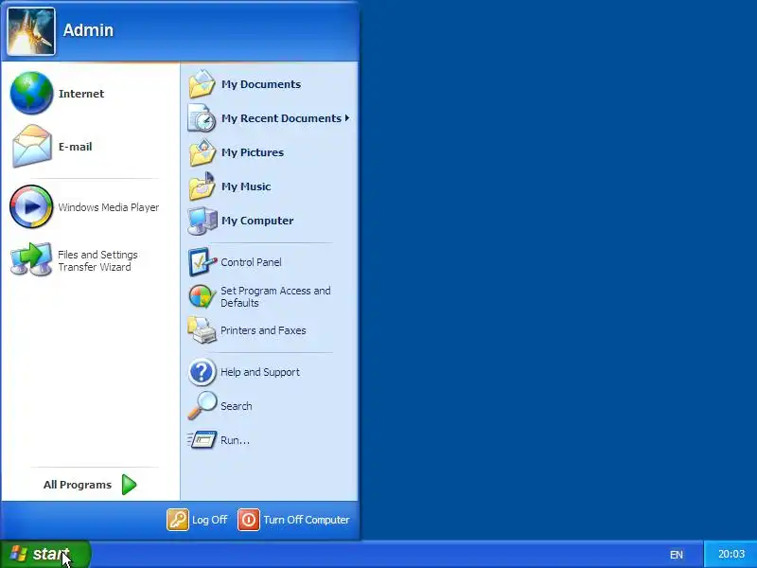Click the EN language indicator in taskbar
Screen dimensions: 757x568
point(676,555)
